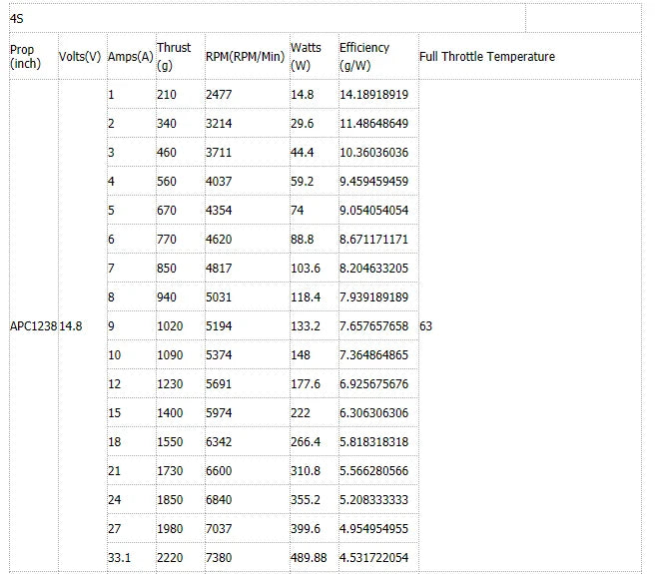Click the 14.8 volts cell
The height and width of the screenshot is (574, 655).
pos(82,325)
